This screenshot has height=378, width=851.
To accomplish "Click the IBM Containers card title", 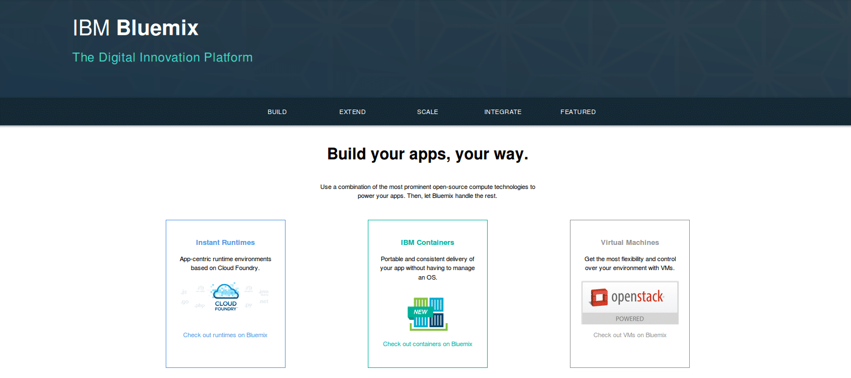I will pyautogui.click(x=428, y=243).
